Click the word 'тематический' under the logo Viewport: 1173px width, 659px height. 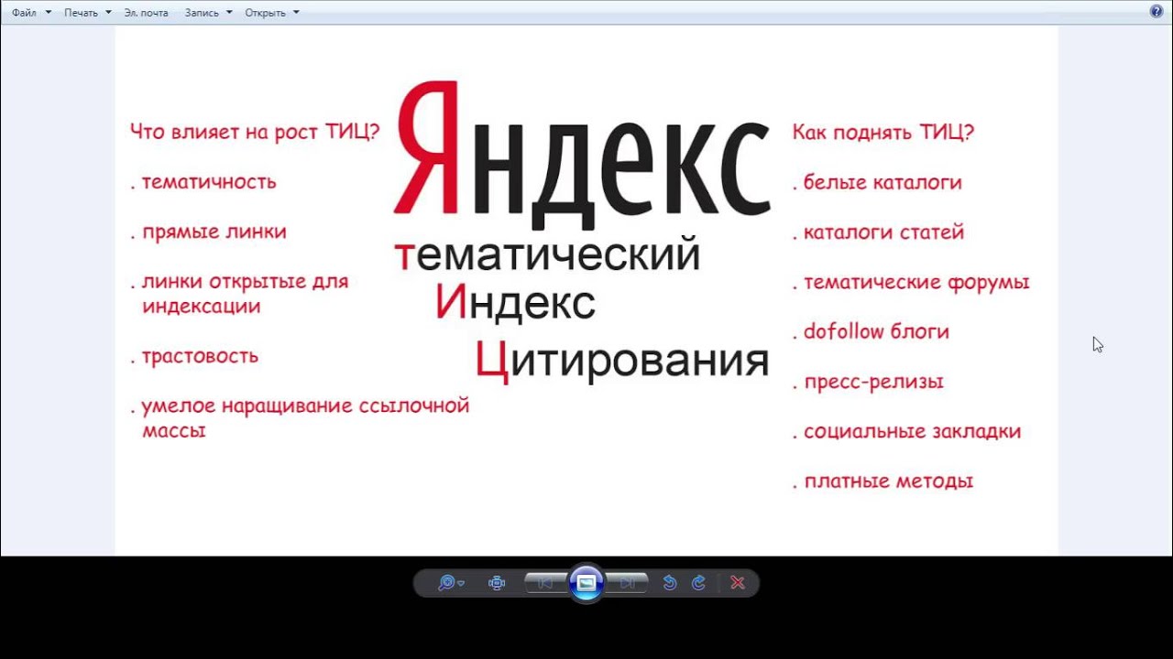pyautogui.click(x=547, y=254)
